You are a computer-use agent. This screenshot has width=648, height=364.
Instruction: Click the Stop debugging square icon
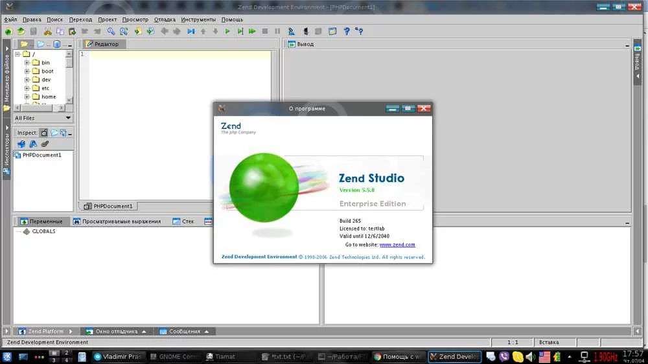coord(265,31)
